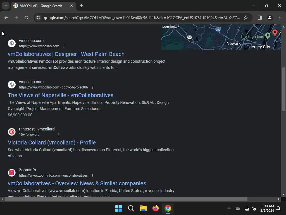Open vmCollaboratives | Designer | West Palm Beach
This screenshot has width=286, height=215.
[x=66, y=54]
